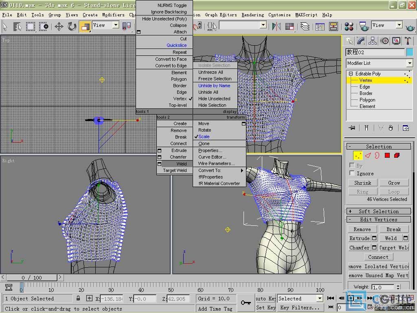Toggle the Window/Crossing selection mode

coord(44,26)
